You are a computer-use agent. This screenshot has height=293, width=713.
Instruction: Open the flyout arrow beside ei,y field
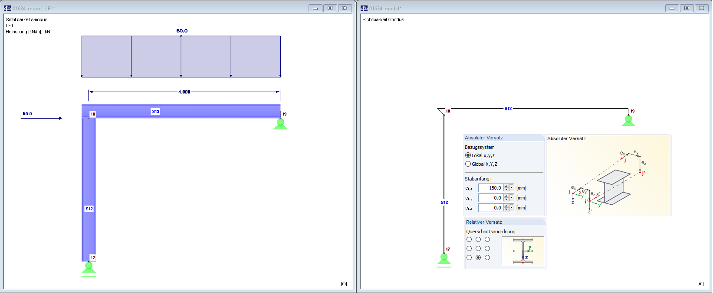click(x=511, y=198)
